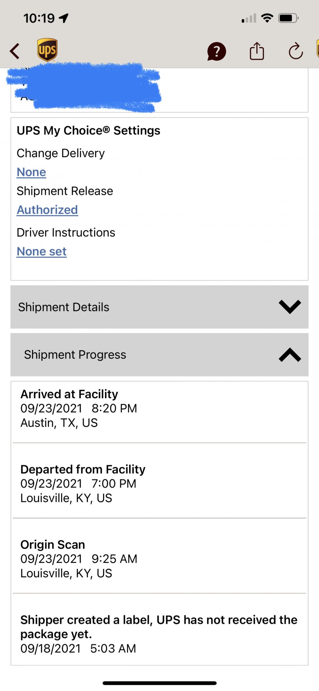Tap the back arrow icon
The height and width of the screenshot is (691, 319).
tap(15, 51)
